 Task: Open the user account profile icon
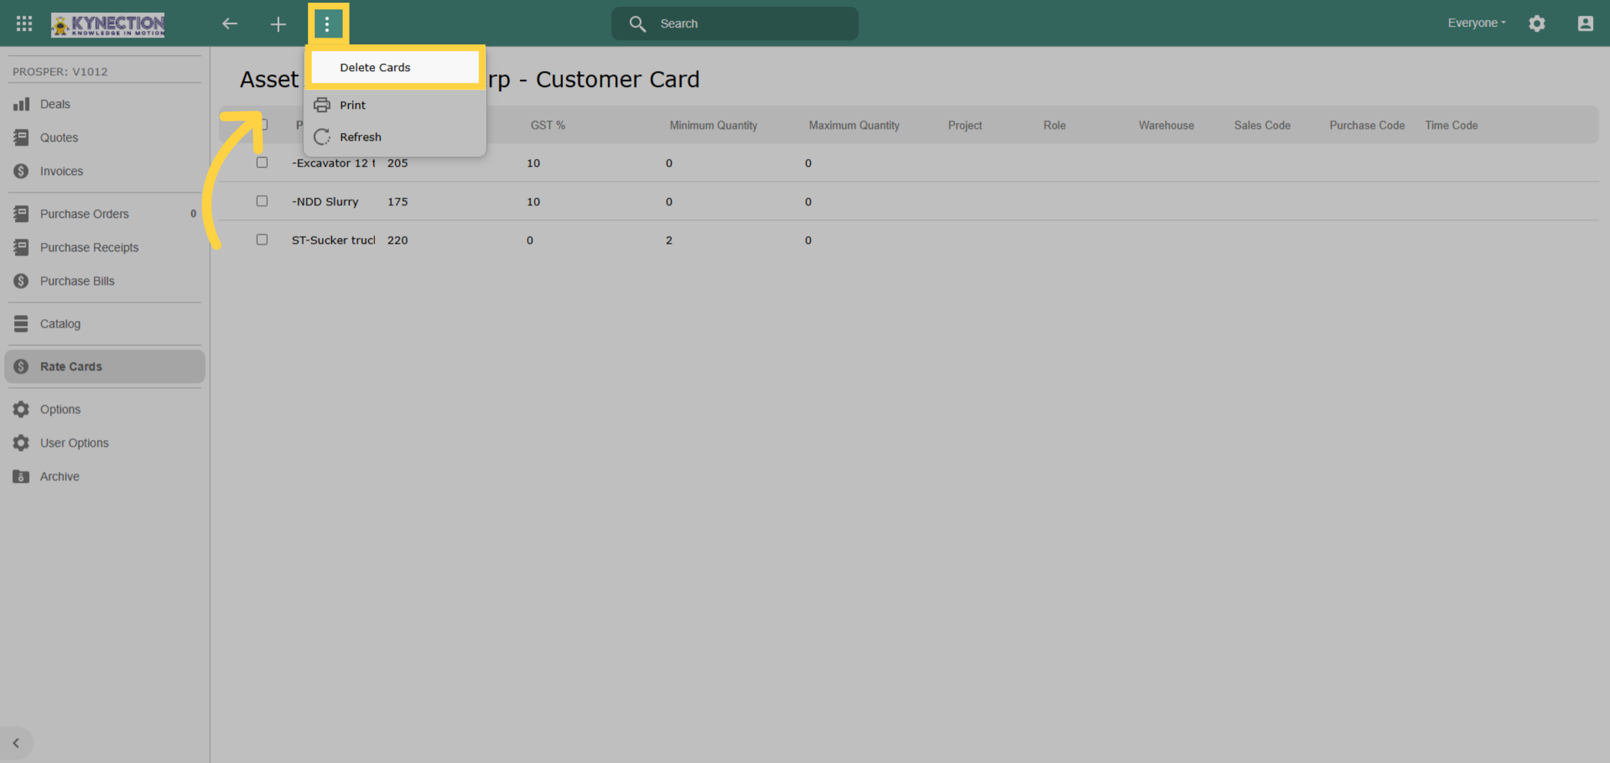coord(1585,23)
